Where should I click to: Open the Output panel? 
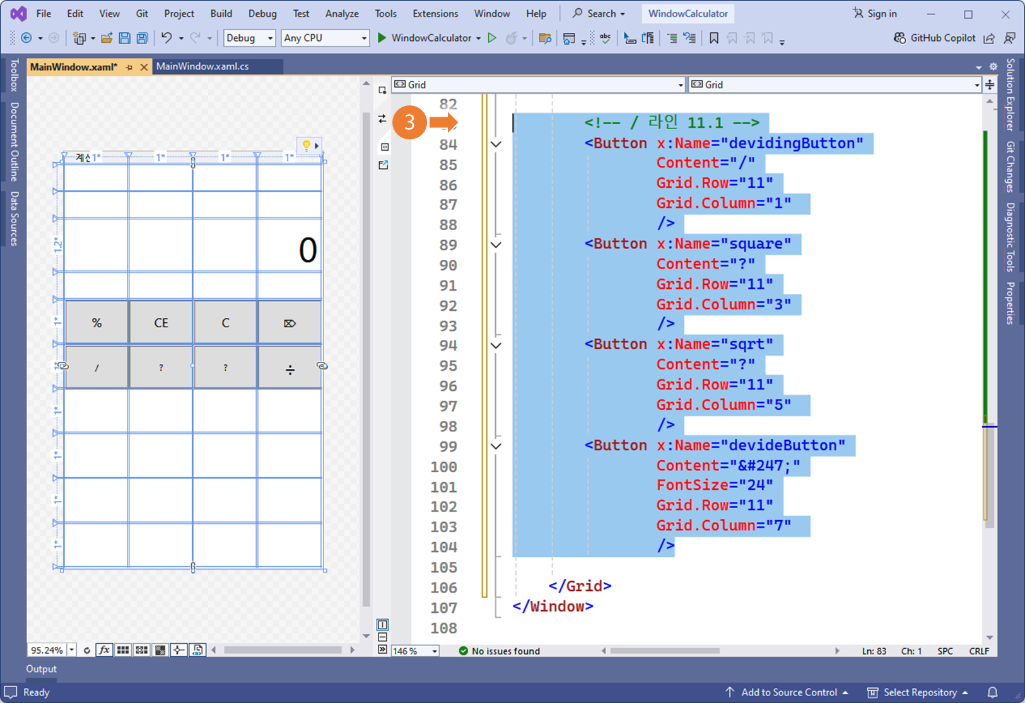pos(41,668)
